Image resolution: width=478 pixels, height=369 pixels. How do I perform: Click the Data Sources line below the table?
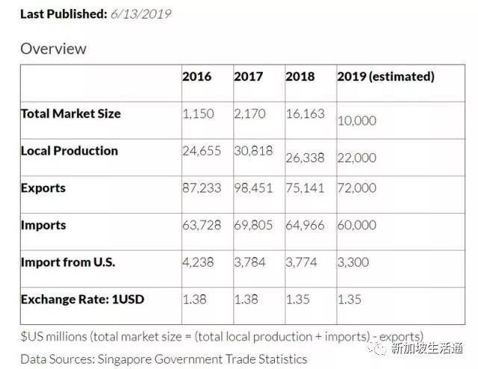164,359
